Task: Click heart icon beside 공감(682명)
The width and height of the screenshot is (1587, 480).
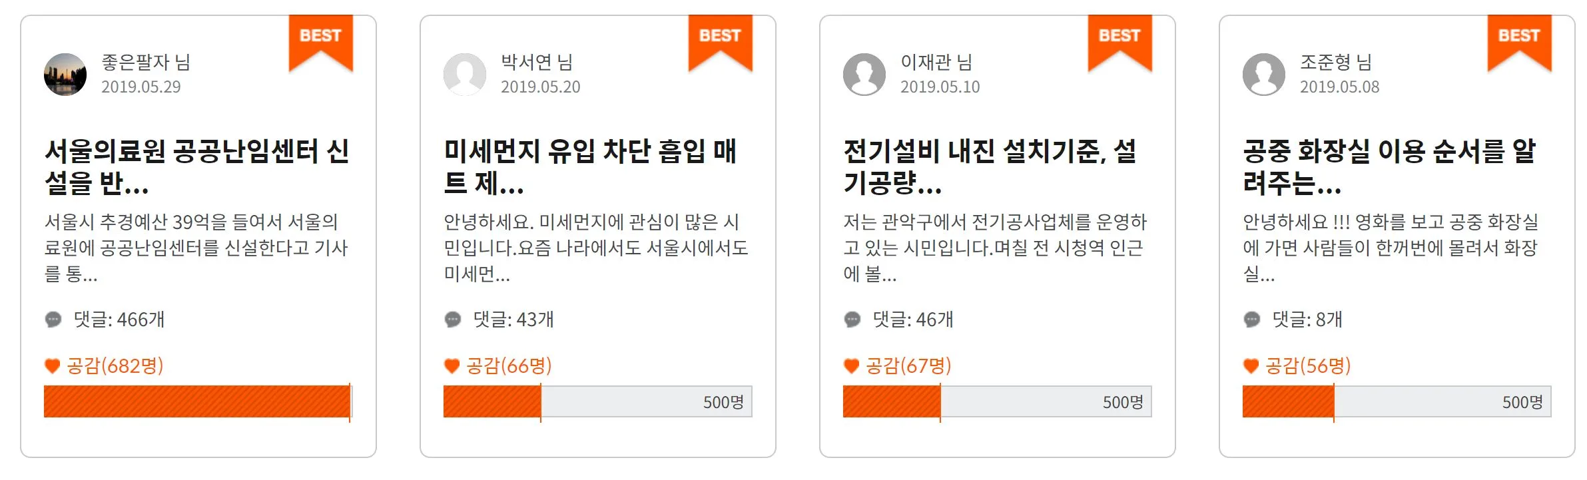Action: (52, 366)
